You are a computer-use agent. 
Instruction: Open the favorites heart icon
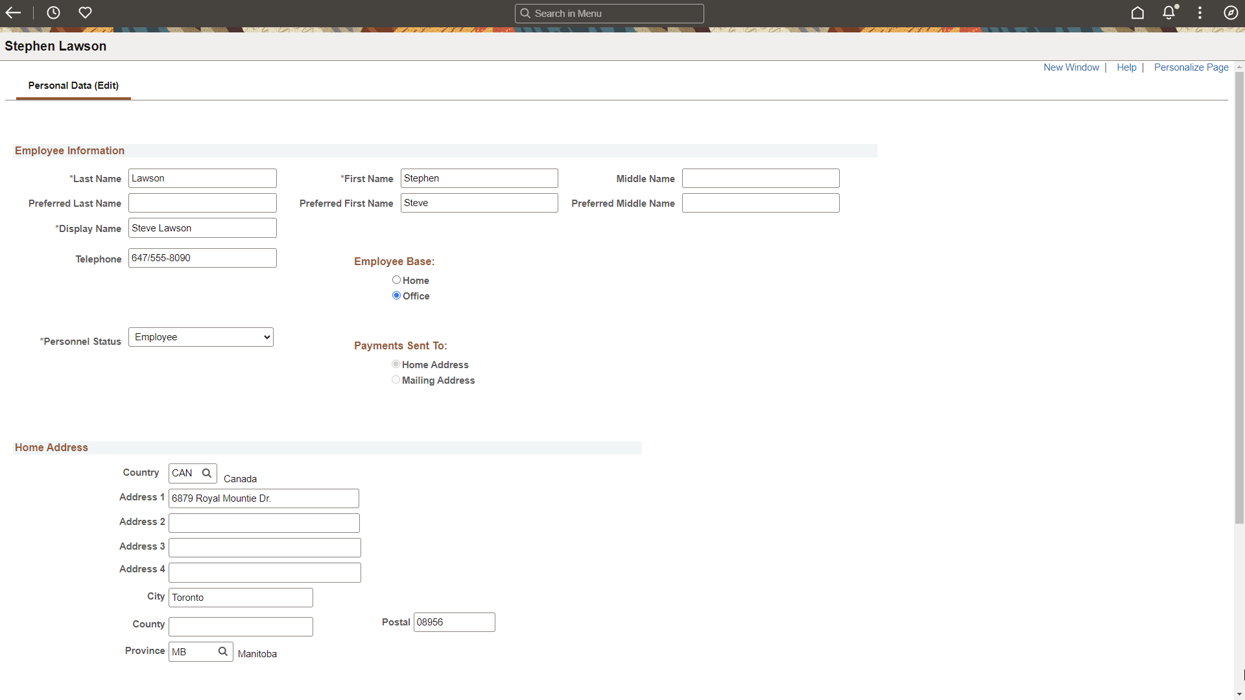pyautogui.click(x=85, y=13)
